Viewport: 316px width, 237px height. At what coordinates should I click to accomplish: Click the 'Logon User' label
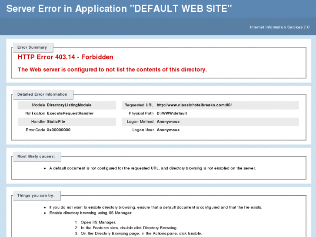coord(143,130)
